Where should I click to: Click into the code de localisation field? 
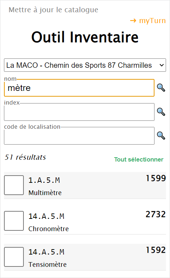79,136
